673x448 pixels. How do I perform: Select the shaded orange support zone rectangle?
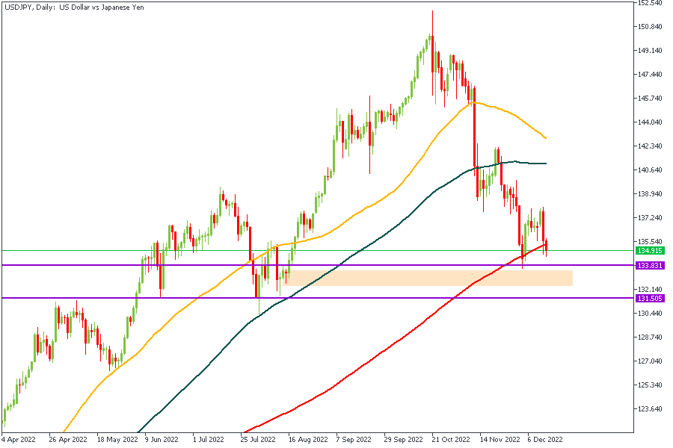click(x=428, y=278)
